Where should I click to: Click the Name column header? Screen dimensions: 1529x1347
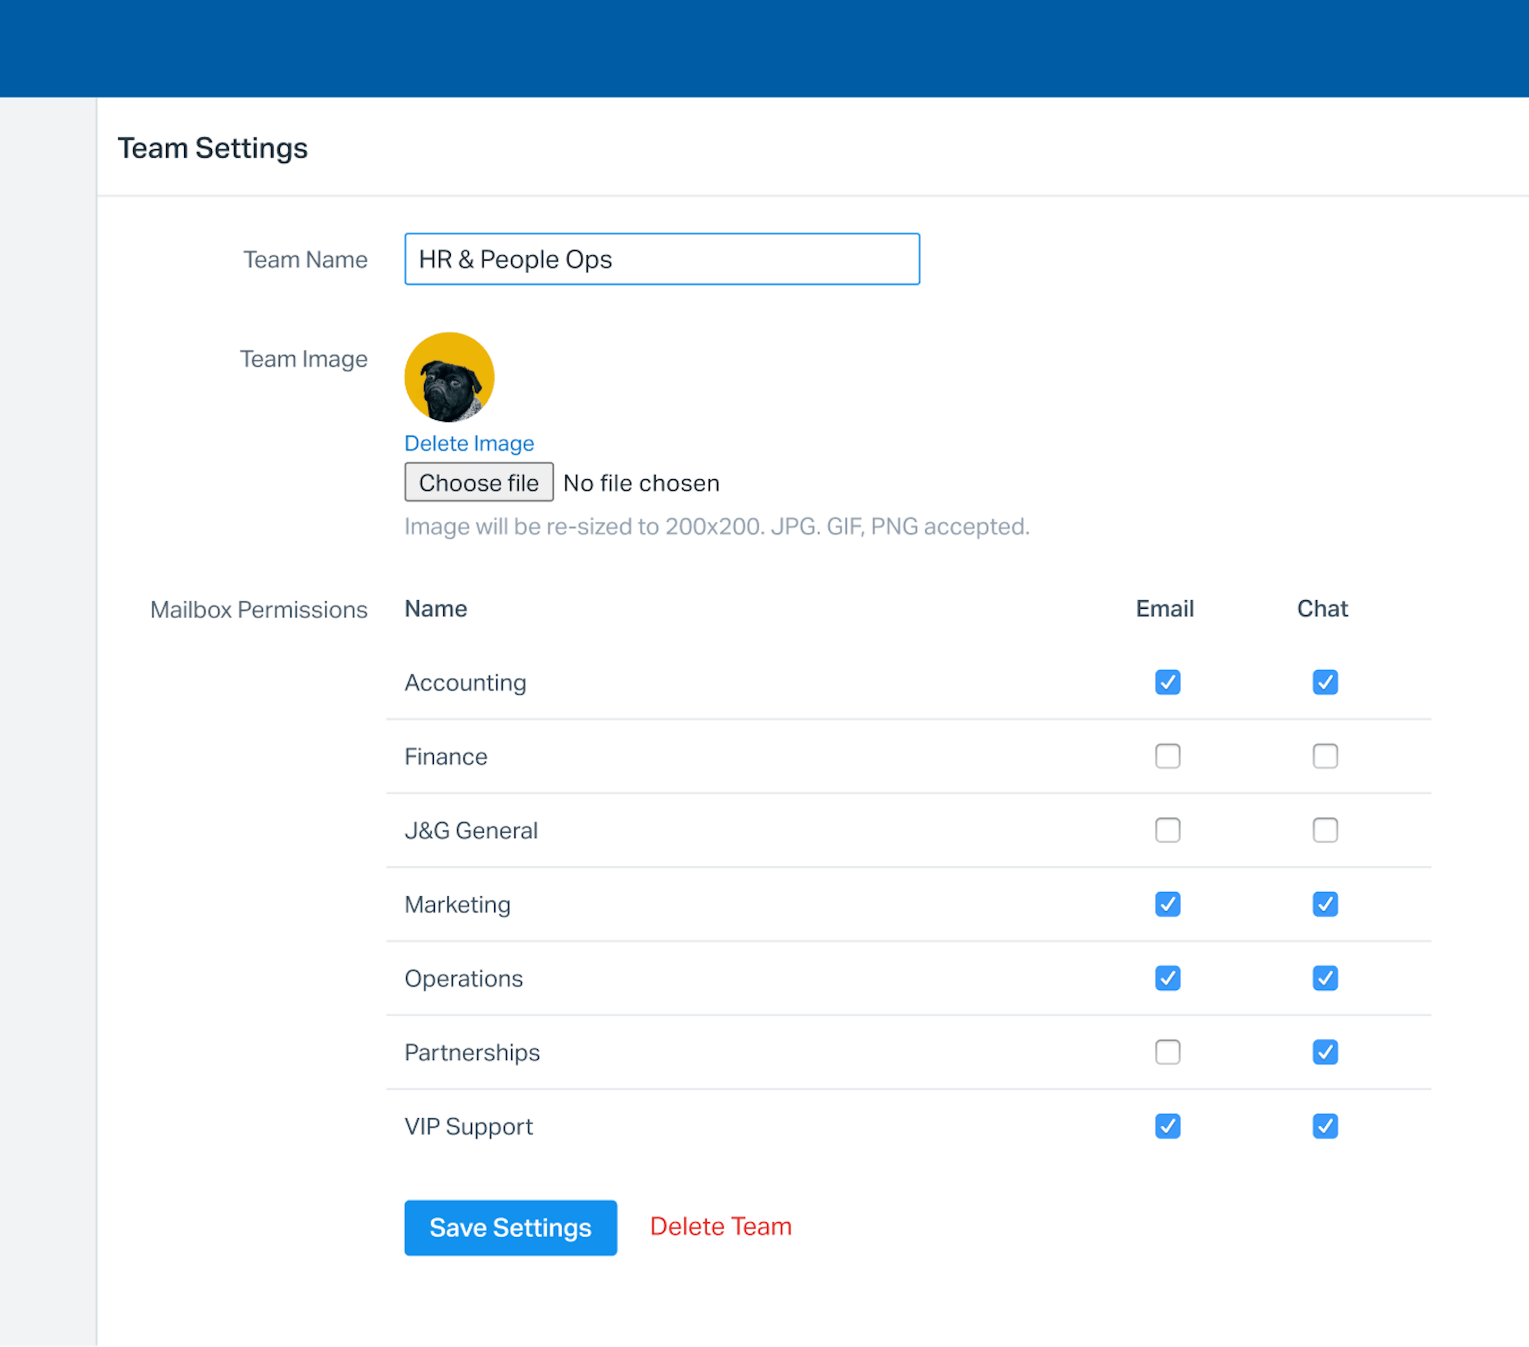[436, 609]
